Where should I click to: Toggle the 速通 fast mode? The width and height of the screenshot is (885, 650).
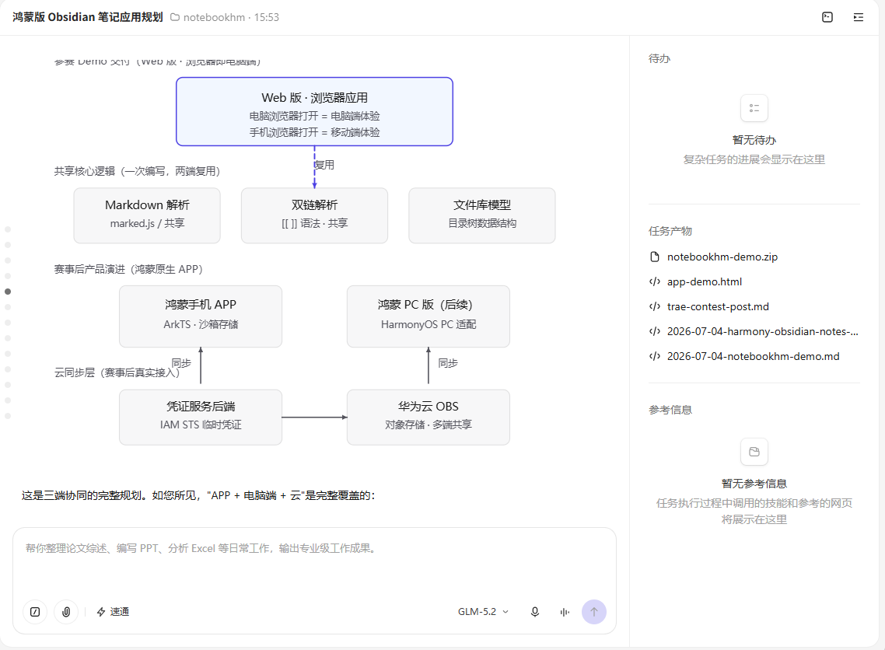[x=113, y=612]
